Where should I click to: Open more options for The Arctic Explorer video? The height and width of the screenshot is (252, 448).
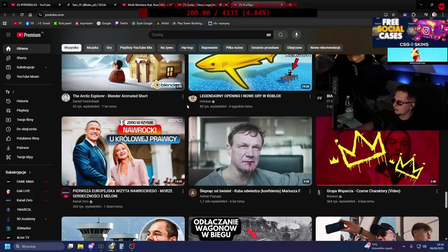point(183,96)
